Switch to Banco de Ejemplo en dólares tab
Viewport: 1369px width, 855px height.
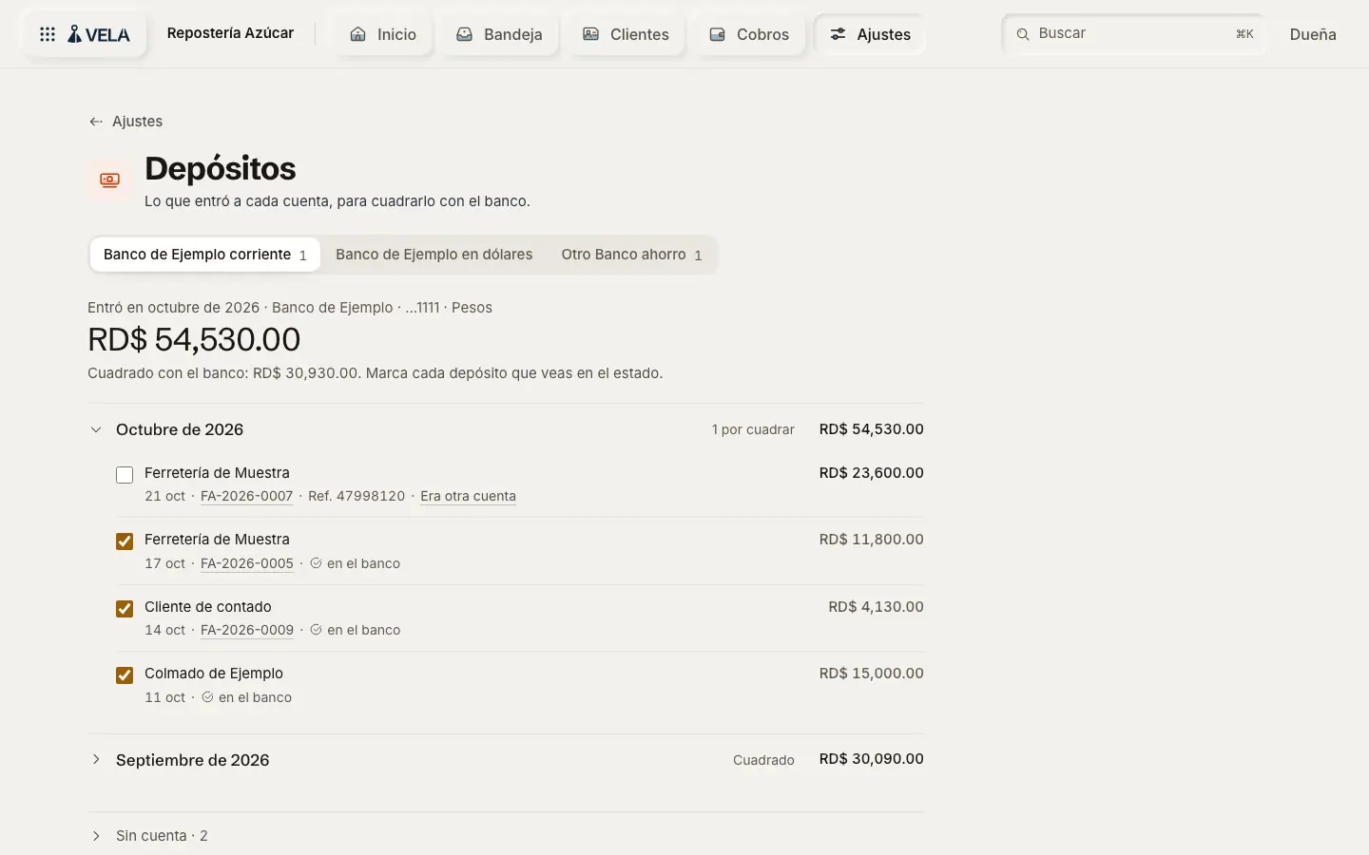(x=434, y=255)
